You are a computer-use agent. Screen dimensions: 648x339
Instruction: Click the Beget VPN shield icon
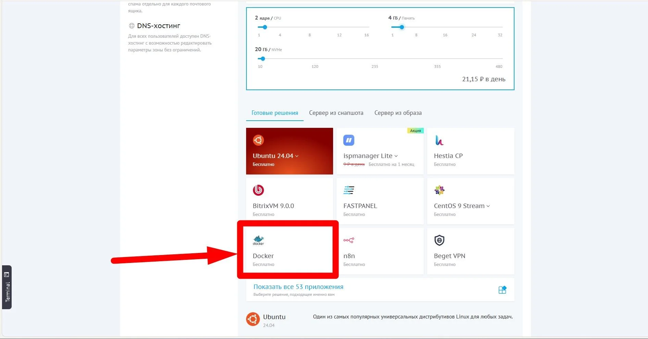pyautogui.click(x=439, y=240)
